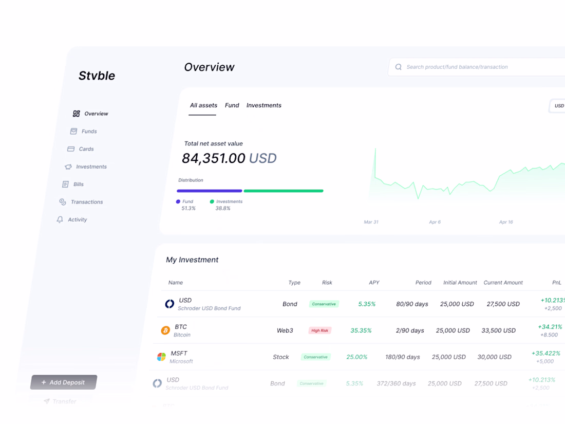
Task: Click the Name column header
Action: 176,283
